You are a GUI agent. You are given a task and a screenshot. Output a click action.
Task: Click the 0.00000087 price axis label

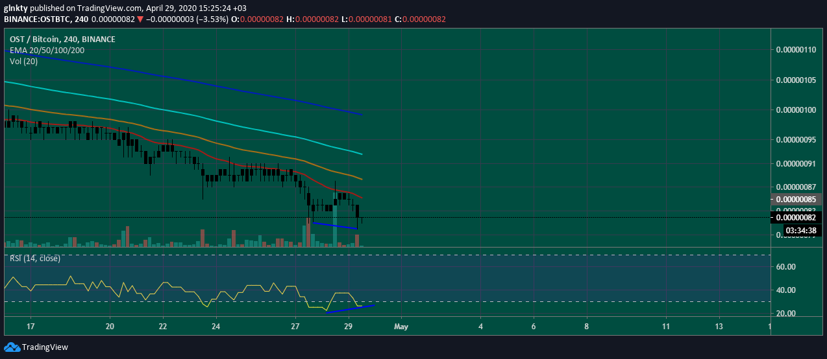(796, 187)
